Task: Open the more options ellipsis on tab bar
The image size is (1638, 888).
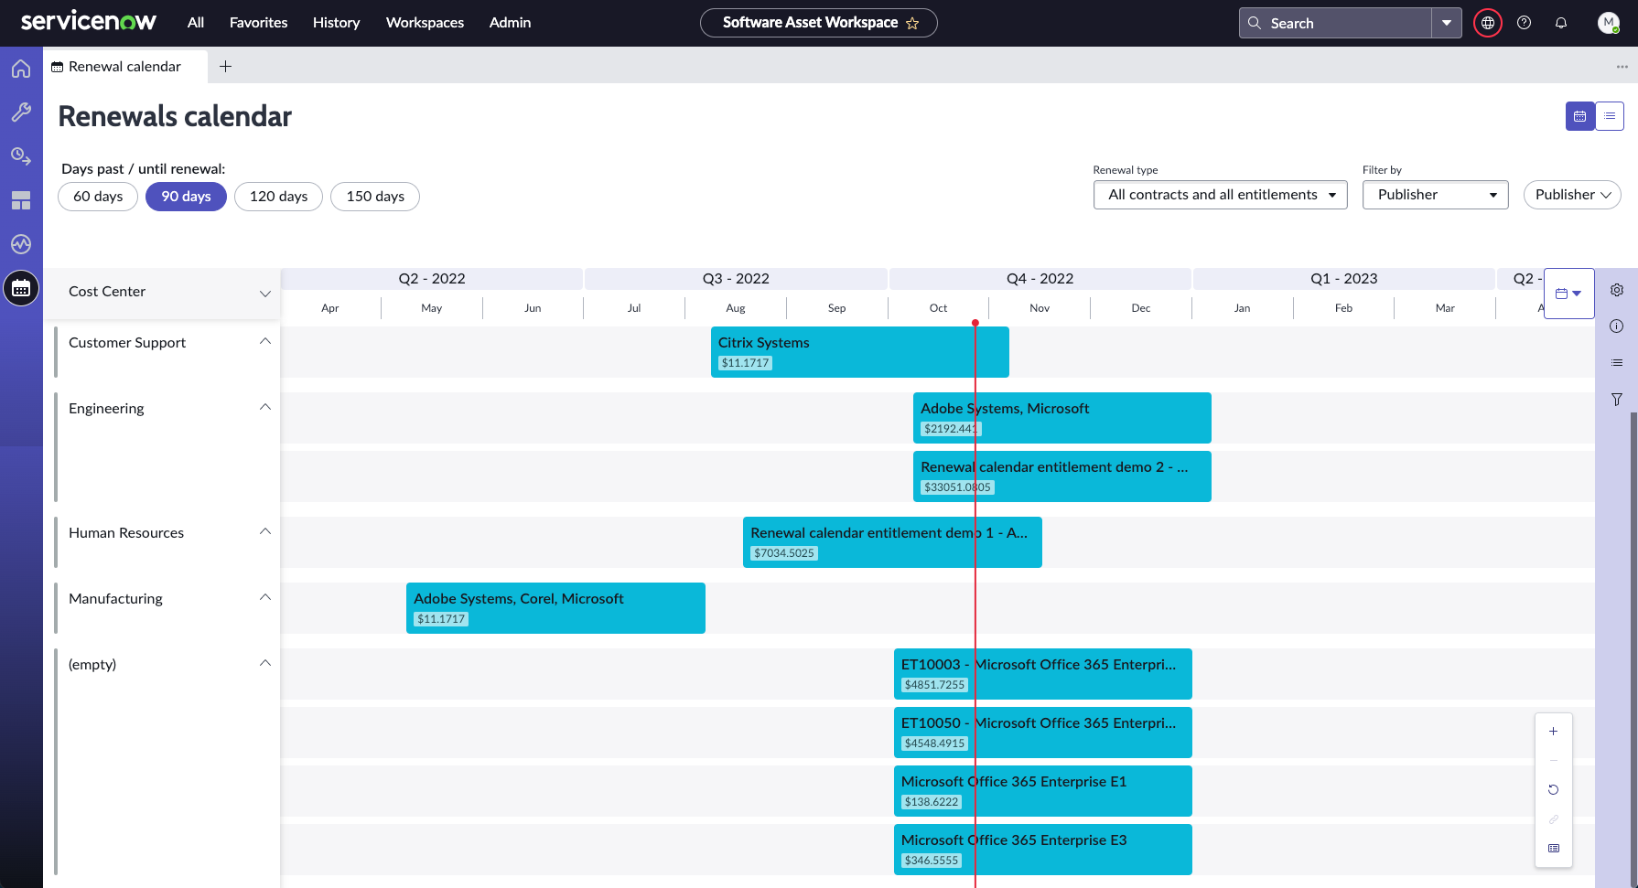Action: pyautogui.click(x=1622, y=66)
